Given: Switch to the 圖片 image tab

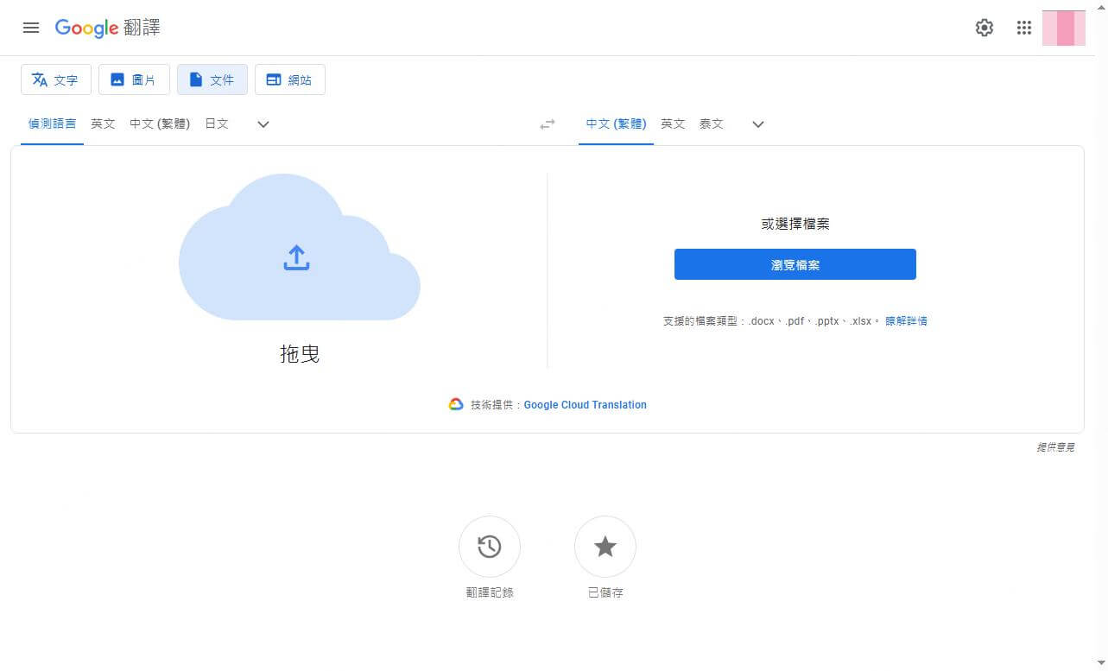Looking at the screenshot, I should click(x=134, y=79).
